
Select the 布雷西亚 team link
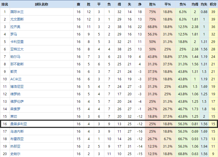click(x=17, y=139)
